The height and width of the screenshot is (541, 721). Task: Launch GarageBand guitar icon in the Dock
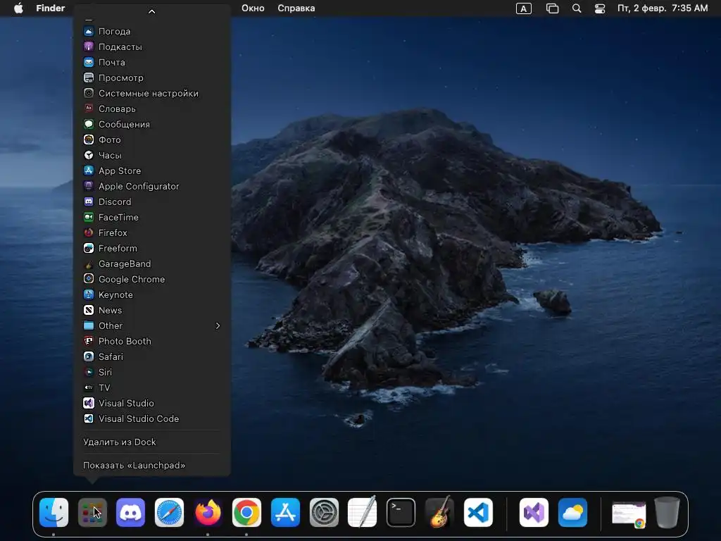440,512
